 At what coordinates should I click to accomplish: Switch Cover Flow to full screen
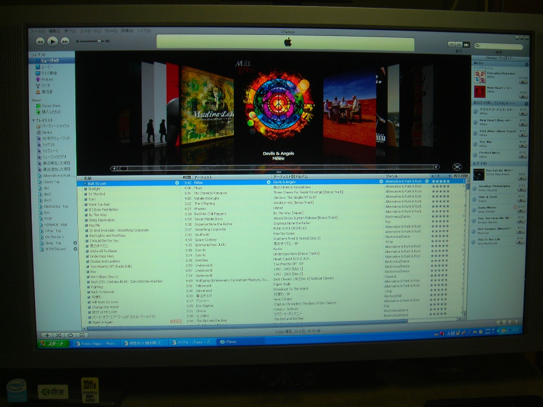click(457, 167)
